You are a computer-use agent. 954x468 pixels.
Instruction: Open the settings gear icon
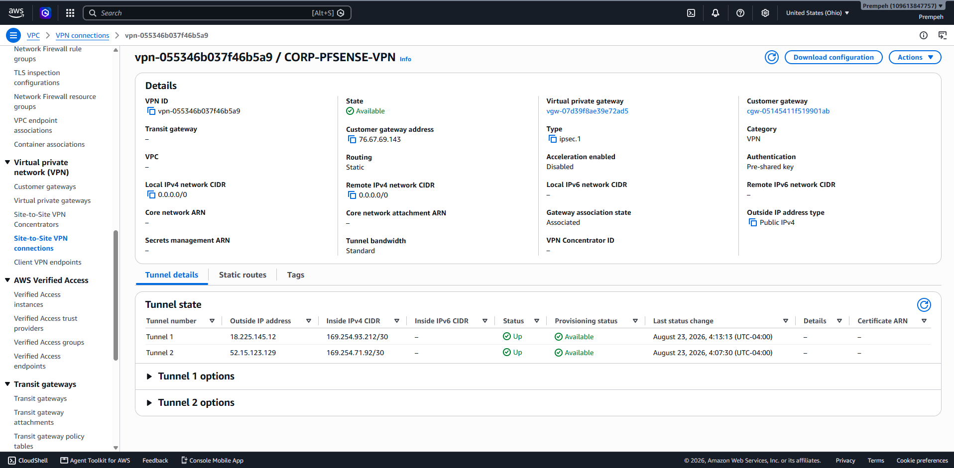(765, 13)
